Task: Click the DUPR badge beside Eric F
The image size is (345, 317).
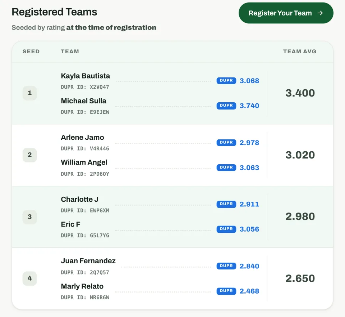Action: coord(226,229)
